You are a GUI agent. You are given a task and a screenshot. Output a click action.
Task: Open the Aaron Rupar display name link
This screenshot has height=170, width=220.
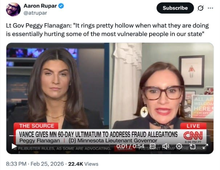[40, 6]
